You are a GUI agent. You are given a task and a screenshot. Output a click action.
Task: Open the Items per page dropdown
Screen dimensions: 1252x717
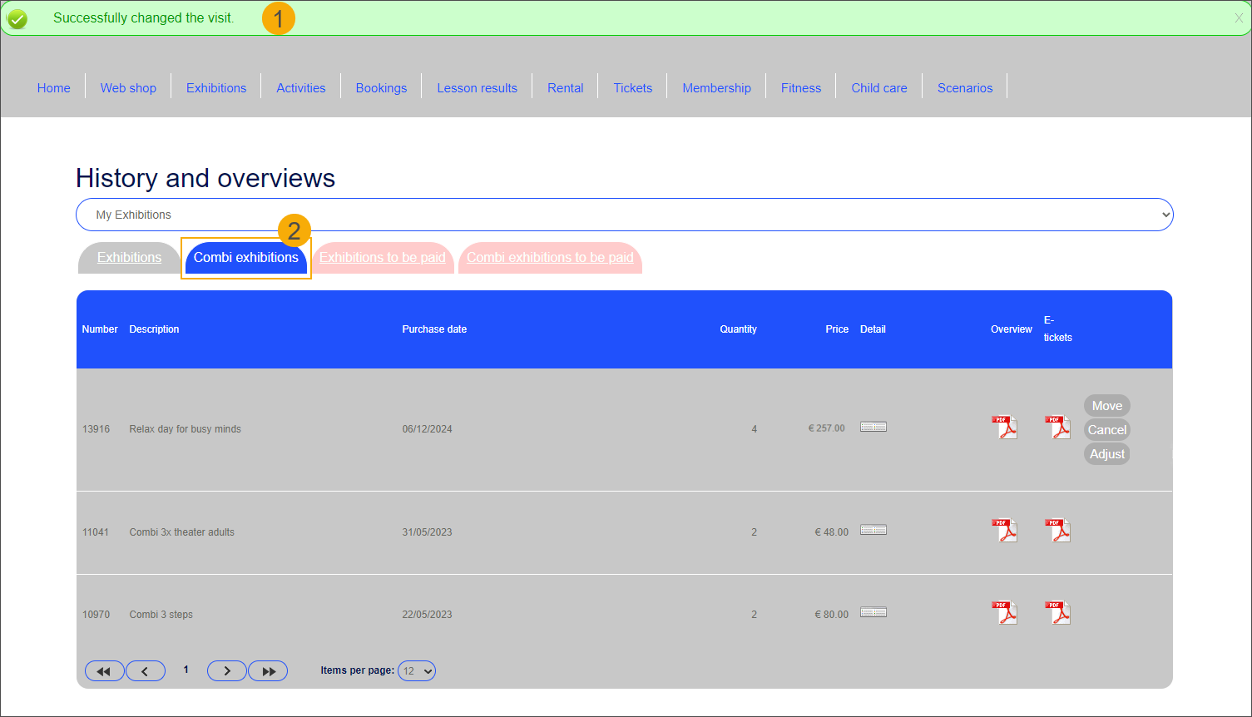tap(417, 671)
